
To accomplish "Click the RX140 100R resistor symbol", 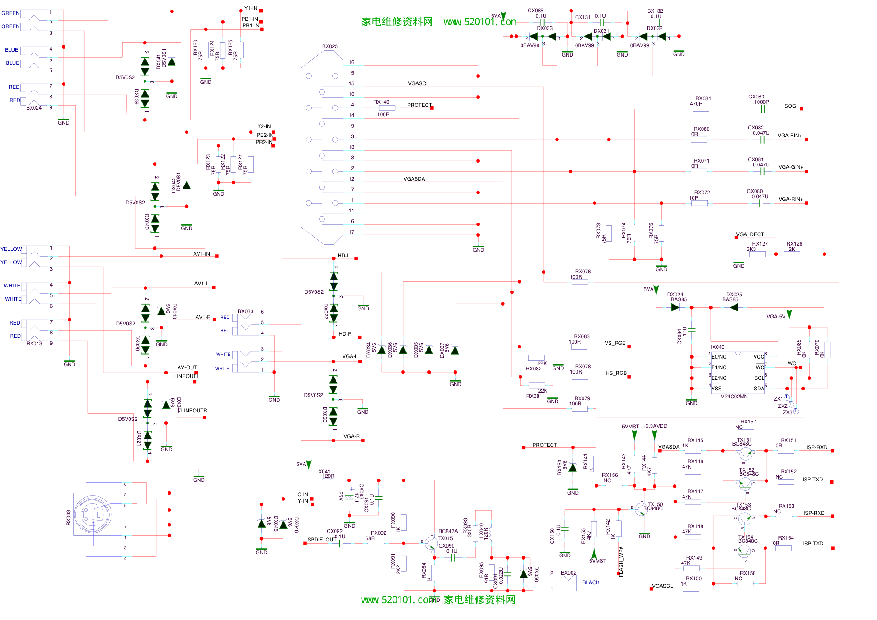I will click(387, 108).
